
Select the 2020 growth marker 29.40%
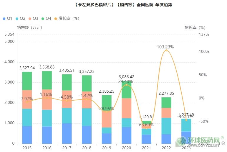[127, 85]
